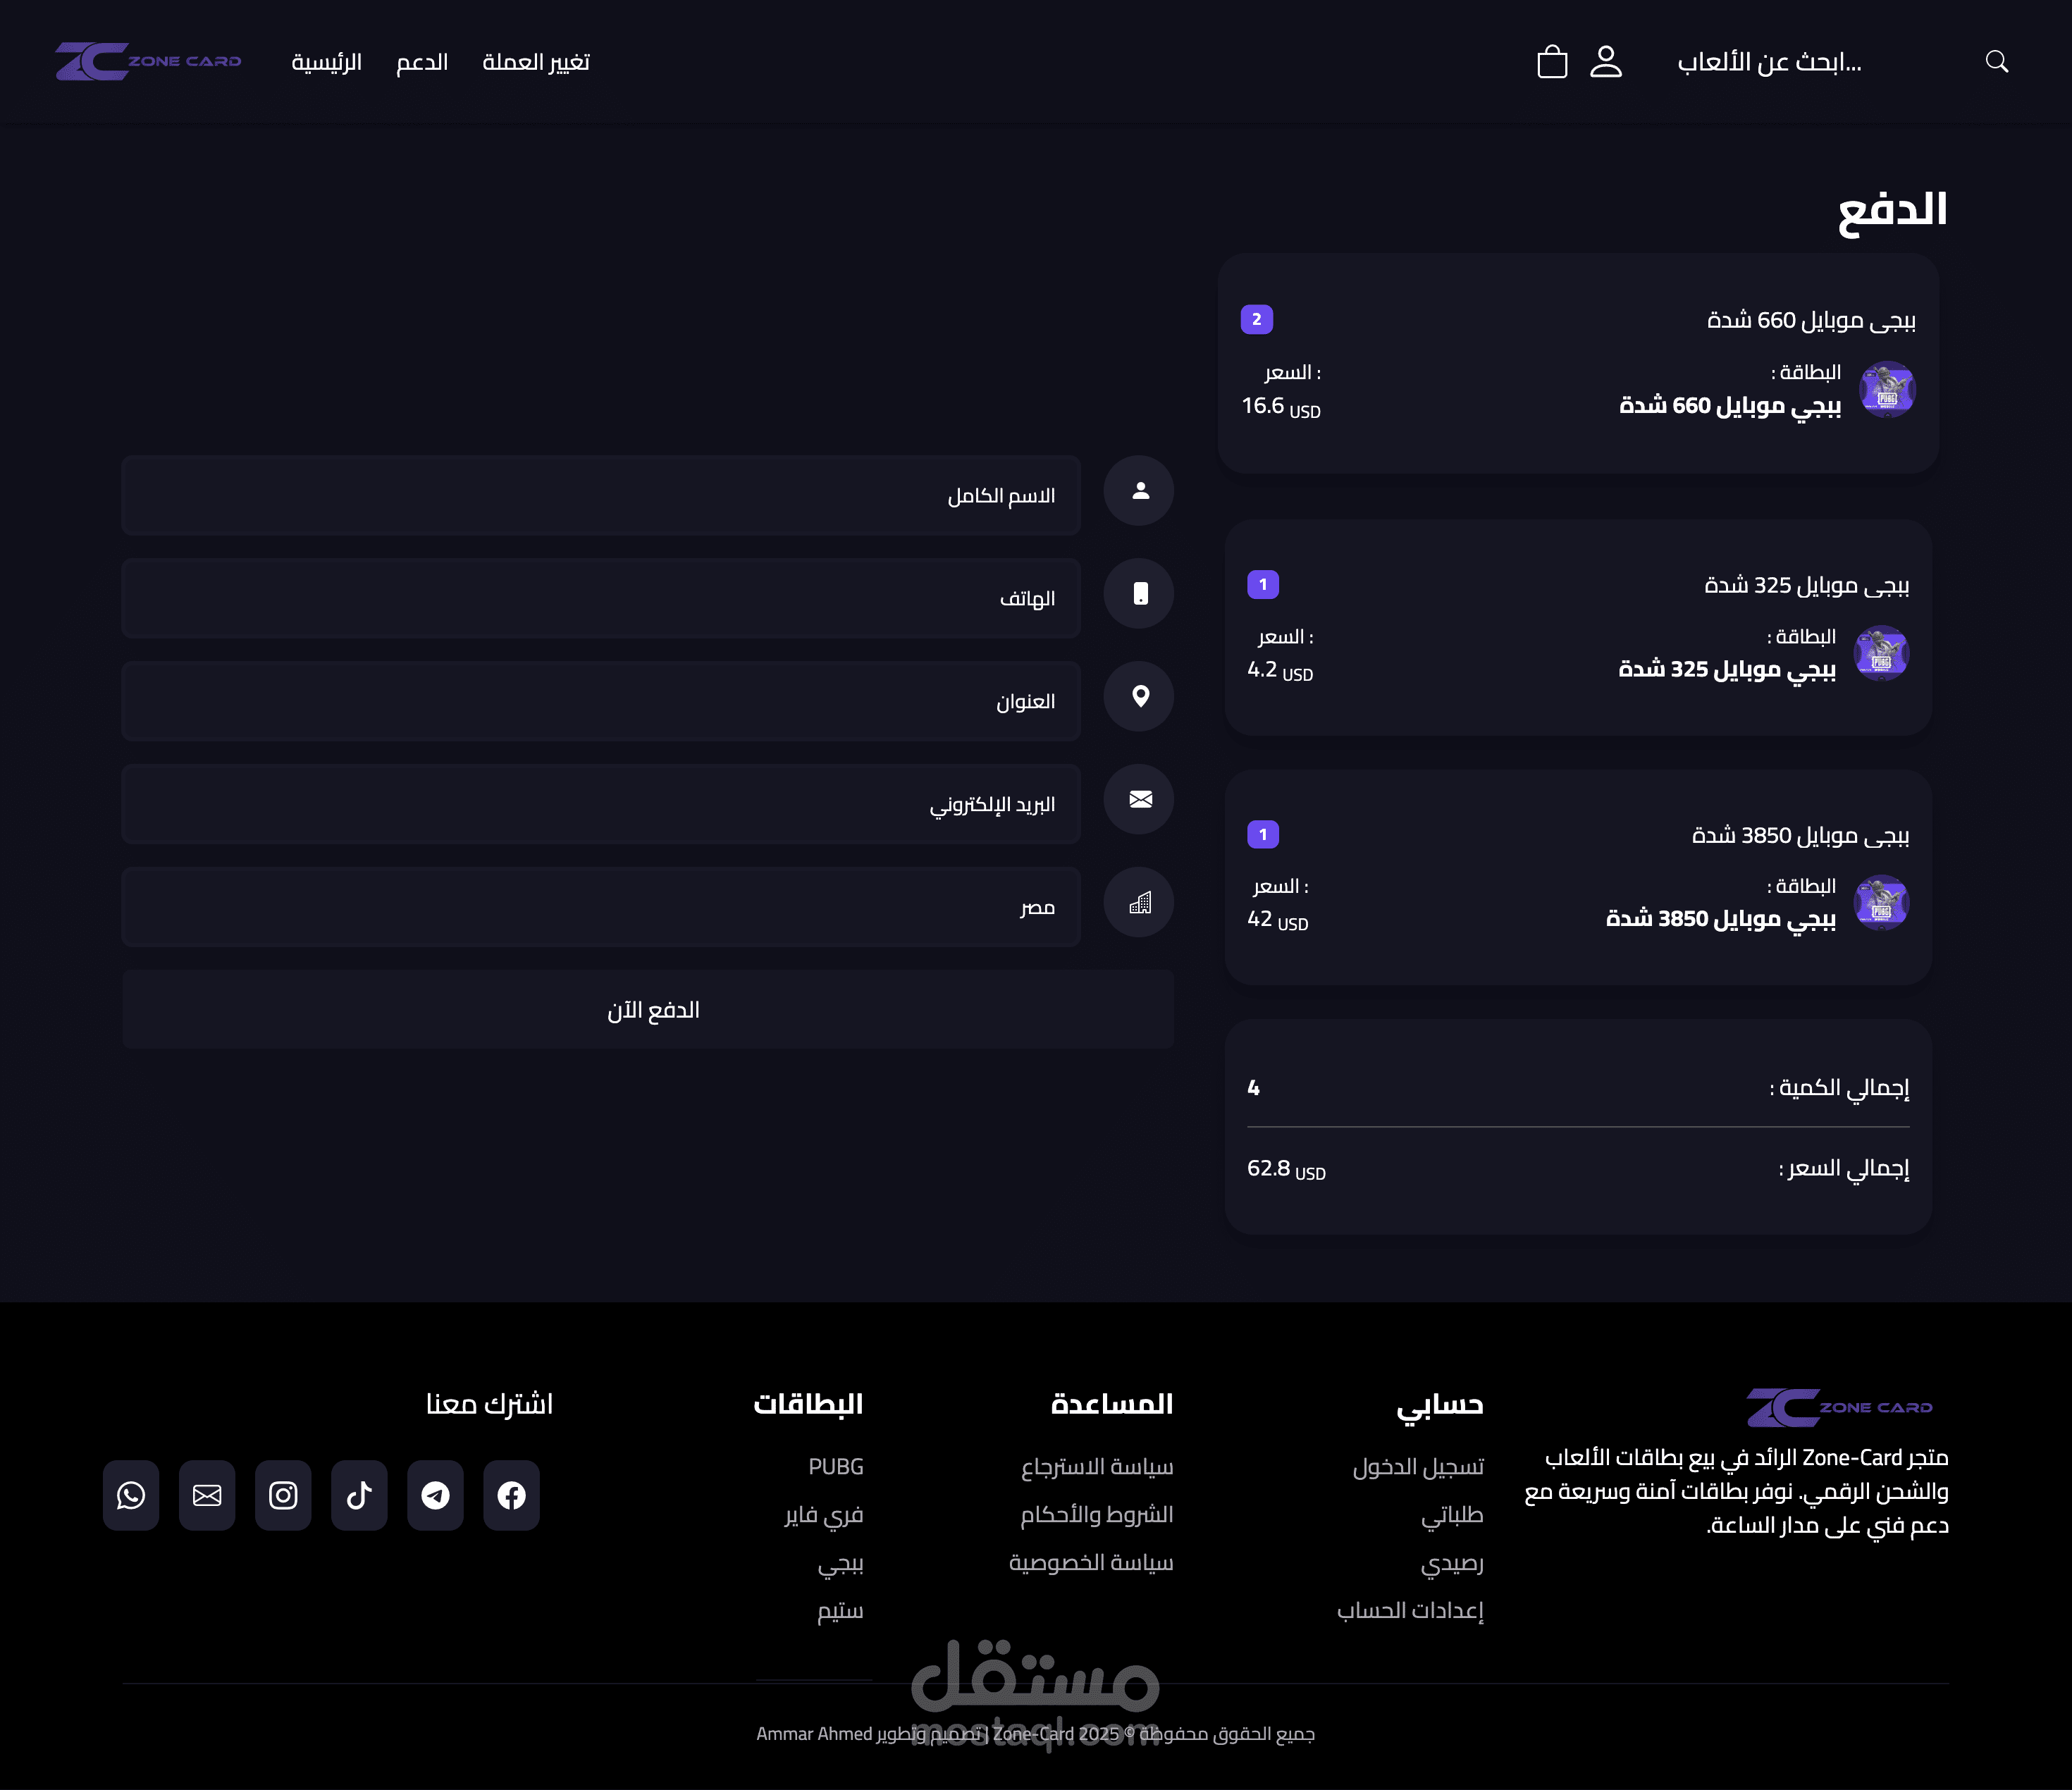The height and width of the screenshot is (1790, 2072).
Task: Open the TikTok social icon
Action: [x=359, y=1495]
